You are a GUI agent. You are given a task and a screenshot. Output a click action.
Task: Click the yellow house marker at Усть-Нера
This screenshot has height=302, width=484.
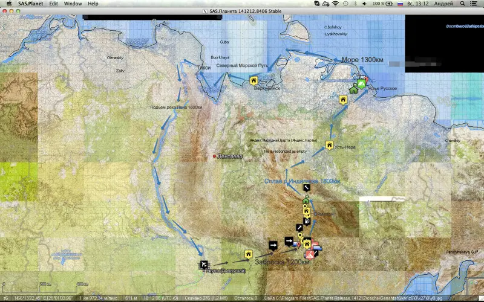click(330, 145)
